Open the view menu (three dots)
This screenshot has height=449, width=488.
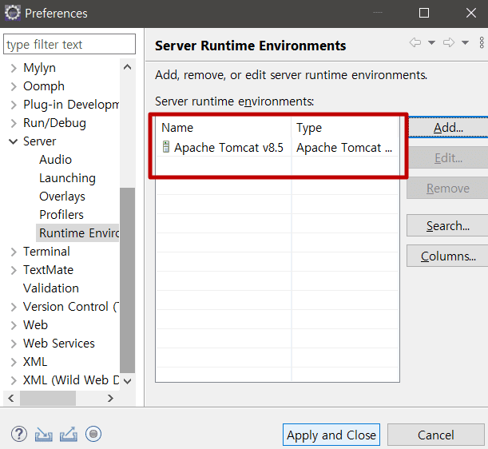tap(482, 42)
